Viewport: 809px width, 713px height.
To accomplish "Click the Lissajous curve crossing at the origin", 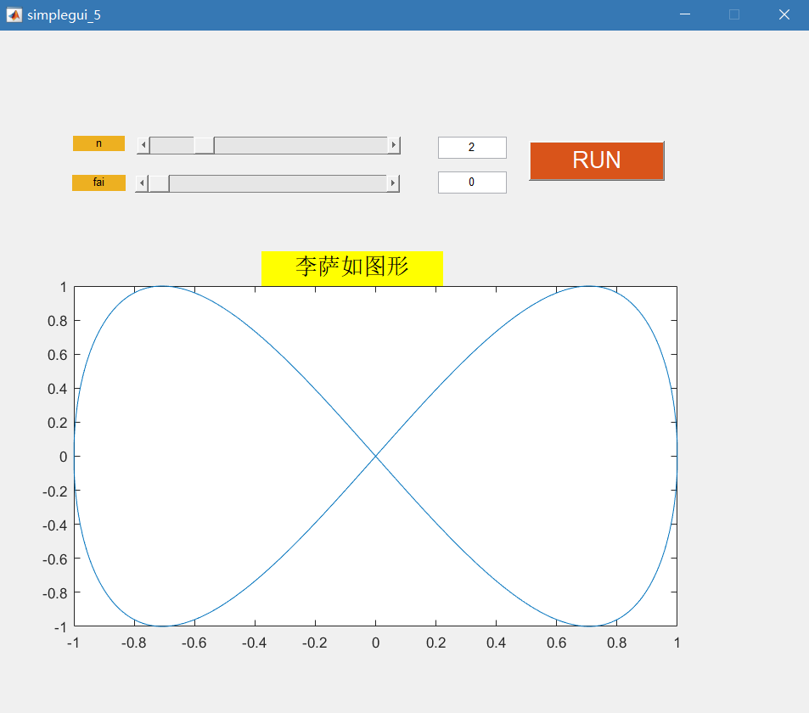I will click(x=375, y=456).
